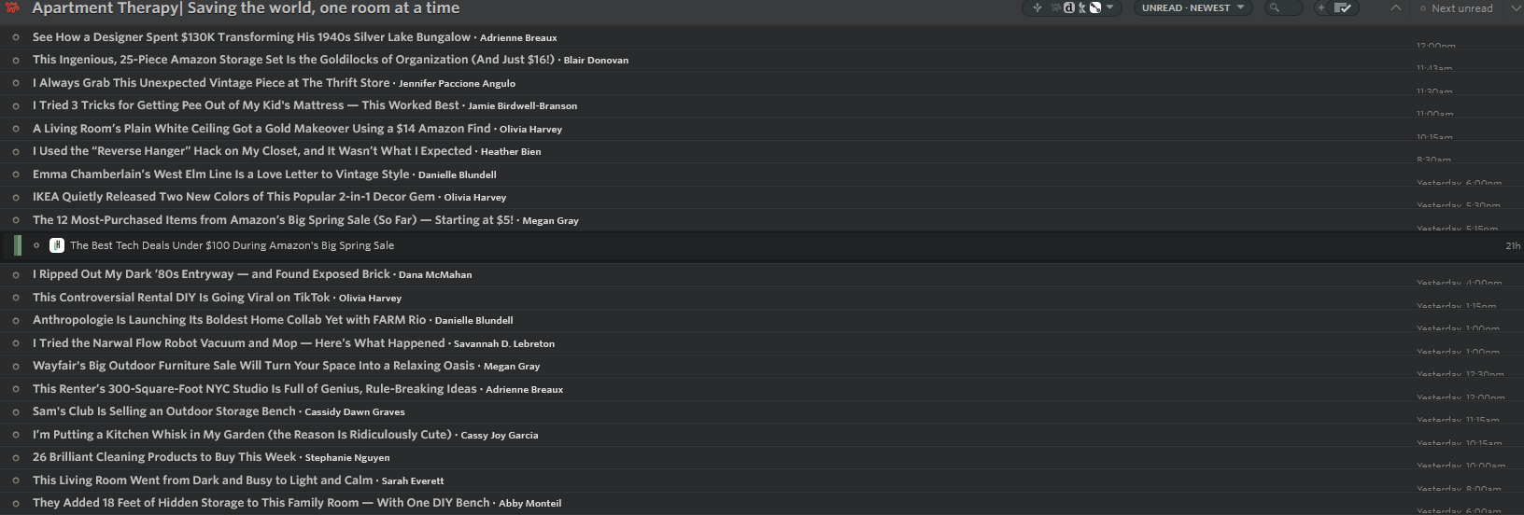Expand the feed icons dropdown arrow
Image resolution: width=1524 pixels, height=515 pixels.
1109,8
